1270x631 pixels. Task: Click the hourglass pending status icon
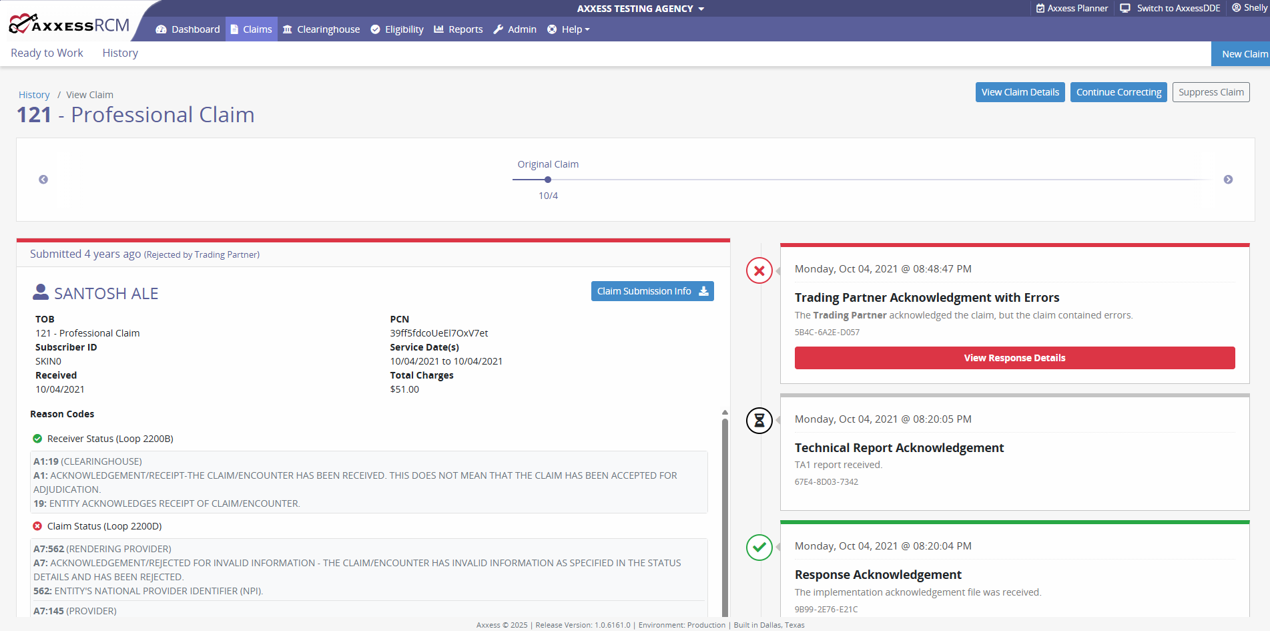pyautogui.click(x=759, y=421)
